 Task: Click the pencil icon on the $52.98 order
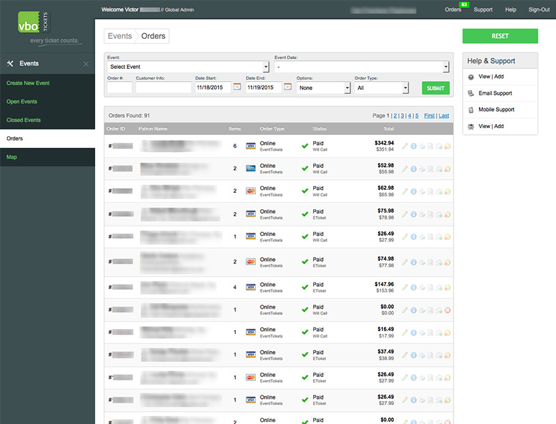(405, 169)
